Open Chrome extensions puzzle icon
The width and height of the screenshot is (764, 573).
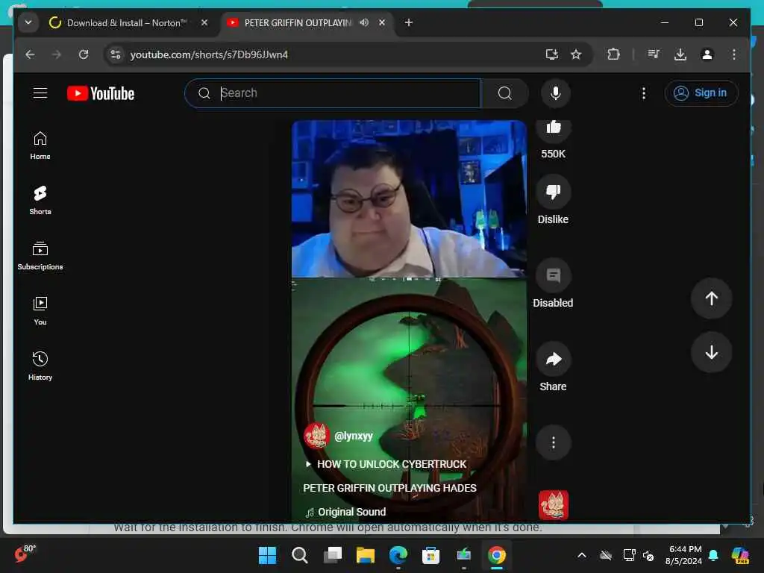(x=613, y=54)
